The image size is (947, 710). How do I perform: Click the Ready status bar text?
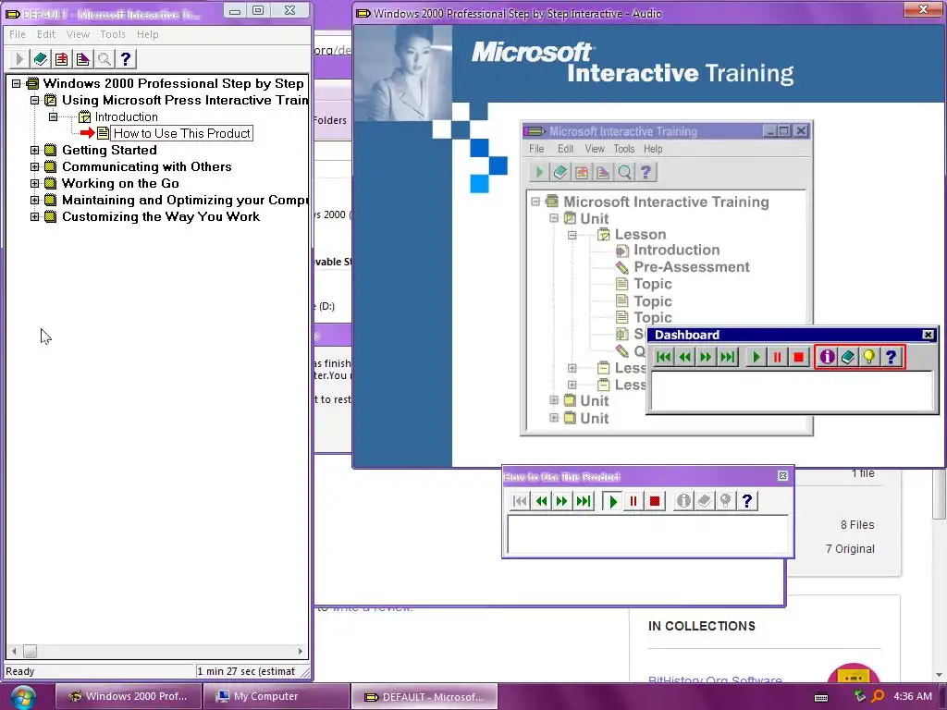click(x=20, y=671)
